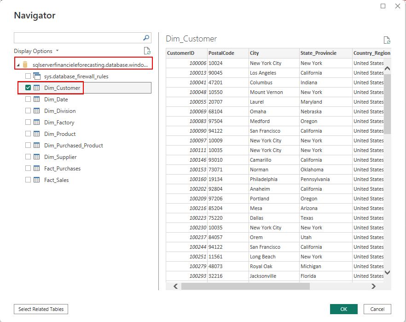Check the Dim_Division checkbox

pos(28,111)
